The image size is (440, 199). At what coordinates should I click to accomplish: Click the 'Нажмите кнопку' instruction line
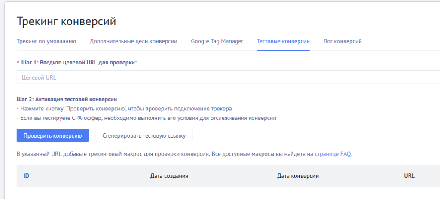click(x=124, y=109)
